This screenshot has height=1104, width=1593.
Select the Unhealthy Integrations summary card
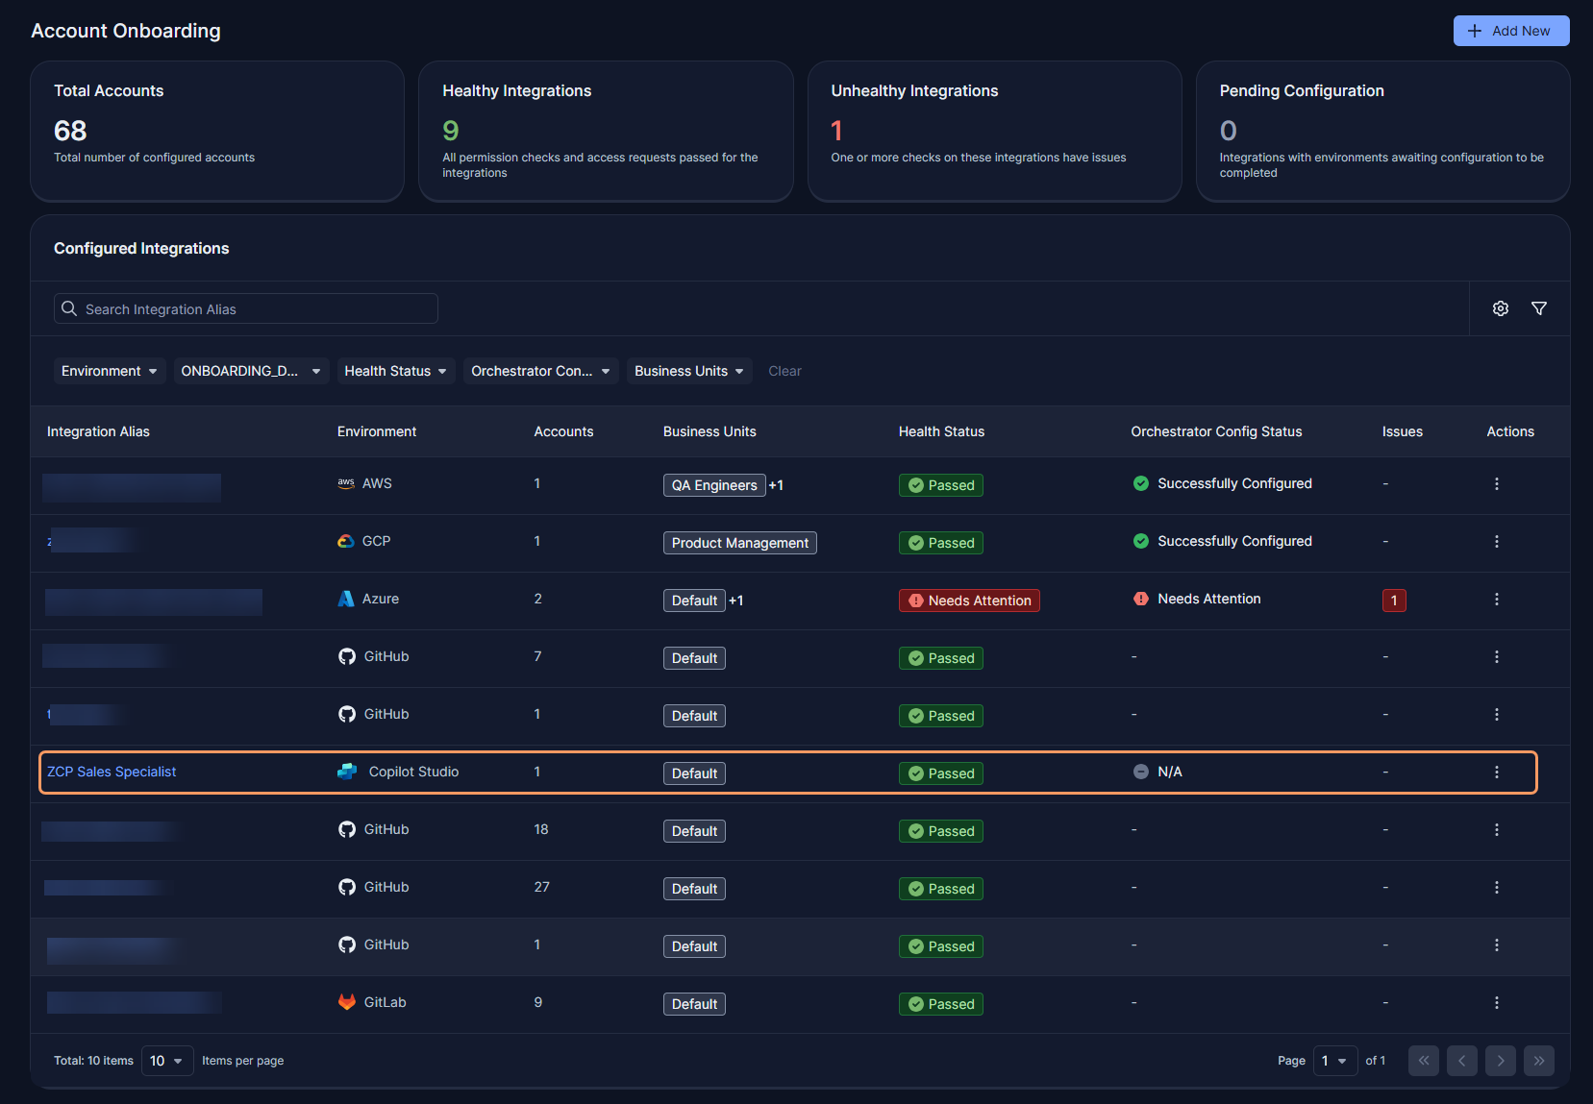click(994, 132)
